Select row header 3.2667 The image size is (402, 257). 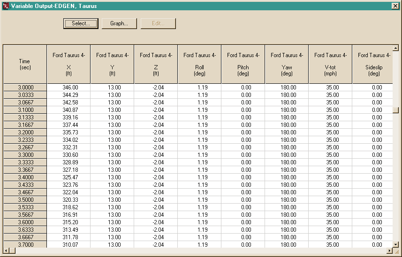pyautogui.click(x=25, y=147)
